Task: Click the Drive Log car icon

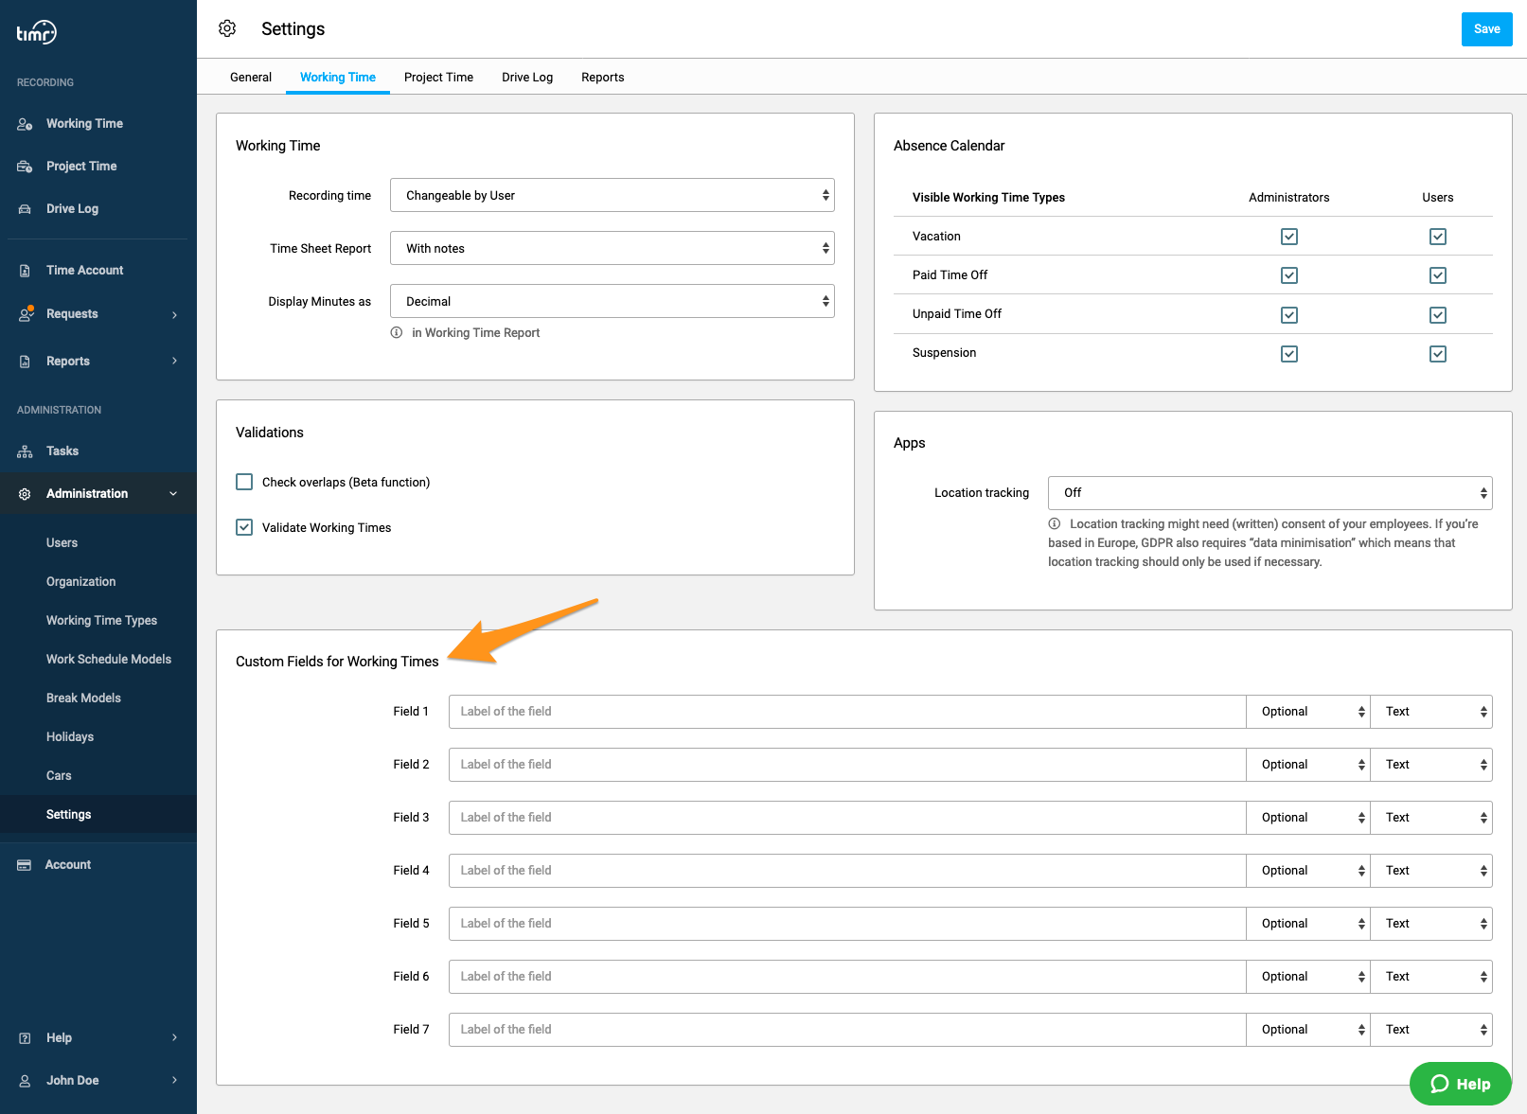Action: tap(25, 209)
